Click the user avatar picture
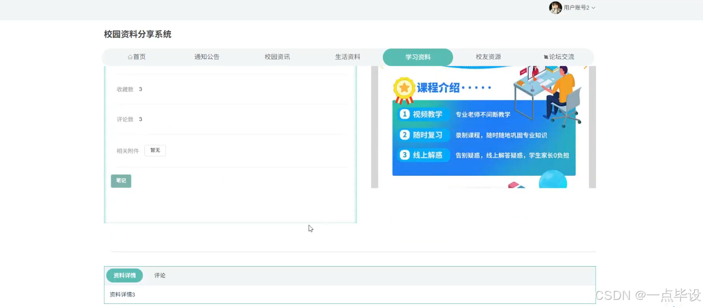 point(556,8)
